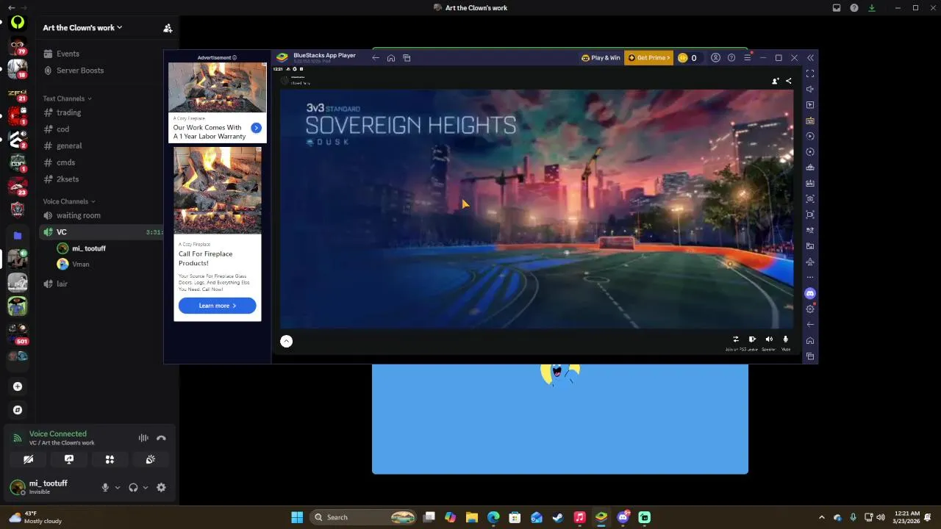Toggle BlueStacks volume in side toolbar

(x=810, y=90)
